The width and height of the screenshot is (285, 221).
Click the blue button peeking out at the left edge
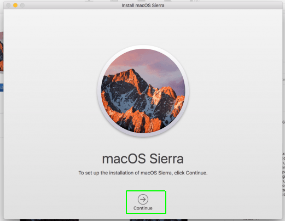pyautogui.click(x=2, y=88)
